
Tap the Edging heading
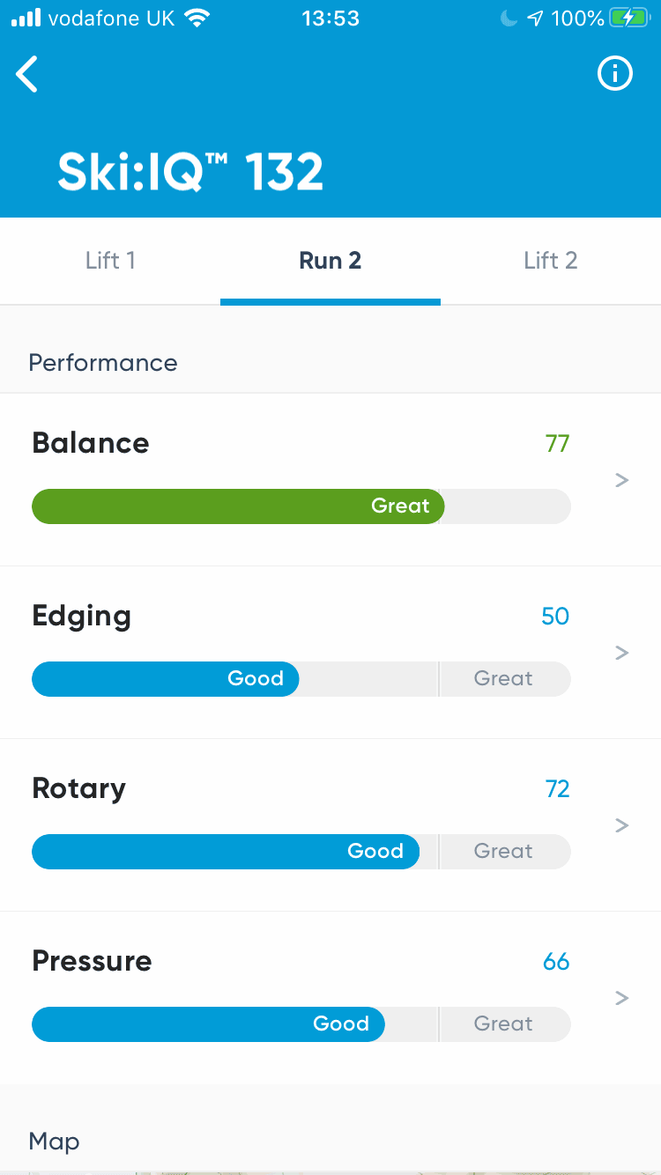point(82,616)
